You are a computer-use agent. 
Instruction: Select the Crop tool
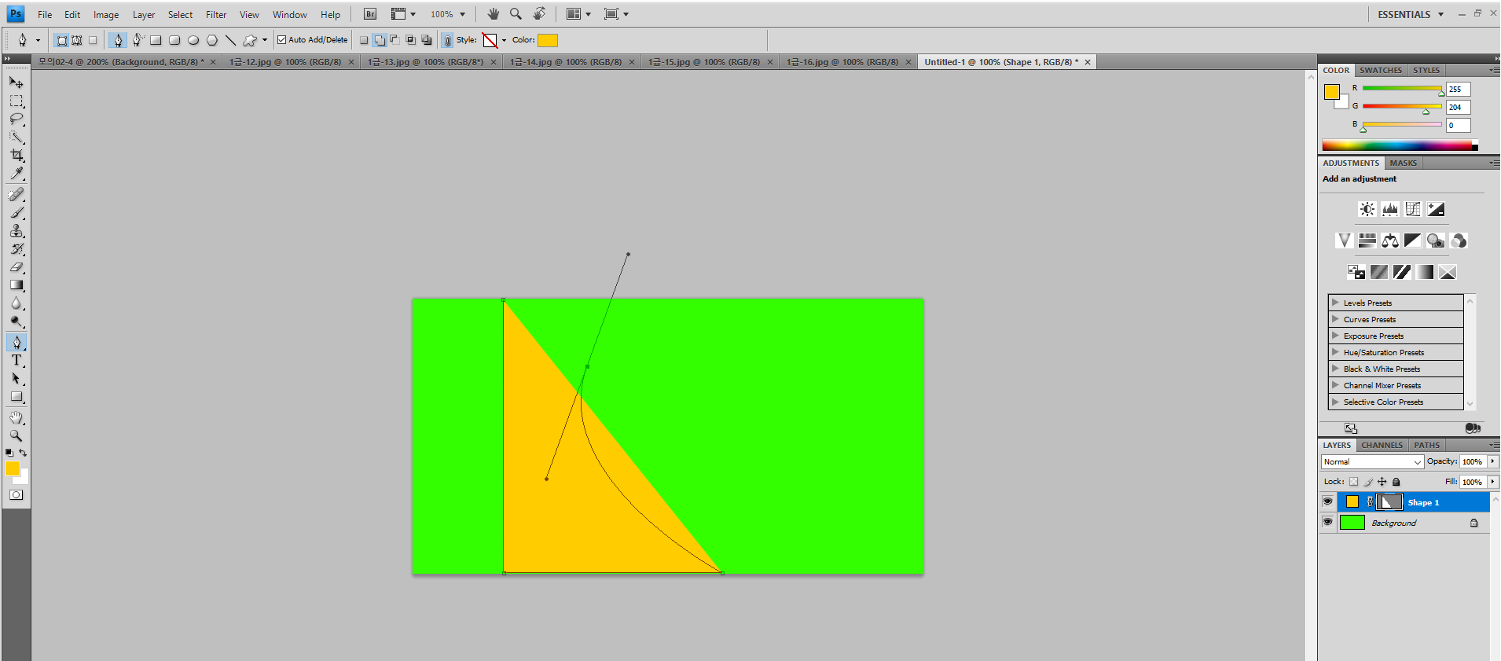[x=17, y=156]
